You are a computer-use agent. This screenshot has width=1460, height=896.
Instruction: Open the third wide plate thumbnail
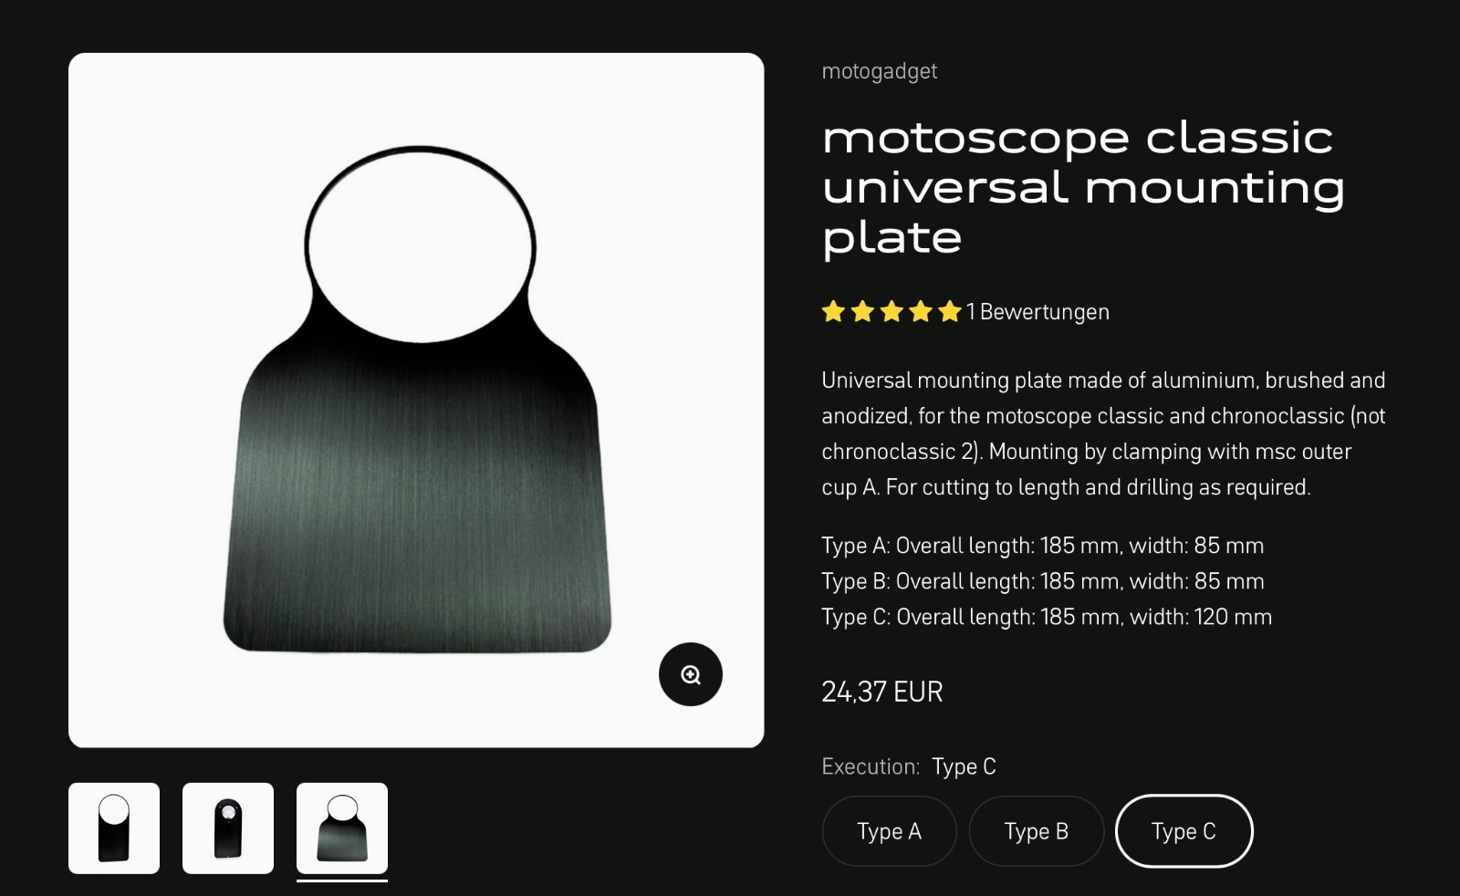(x=342, y=828)
